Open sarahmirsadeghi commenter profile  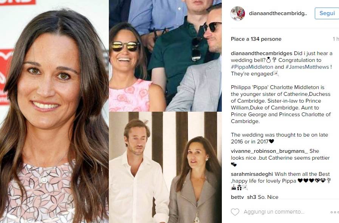pyautogui.click(x=252, y=174)
